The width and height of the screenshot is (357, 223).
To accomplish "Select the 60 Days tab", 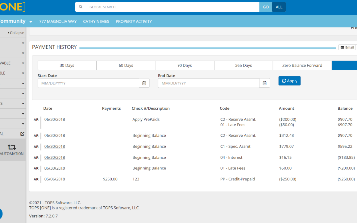I will tap(126, 65).
